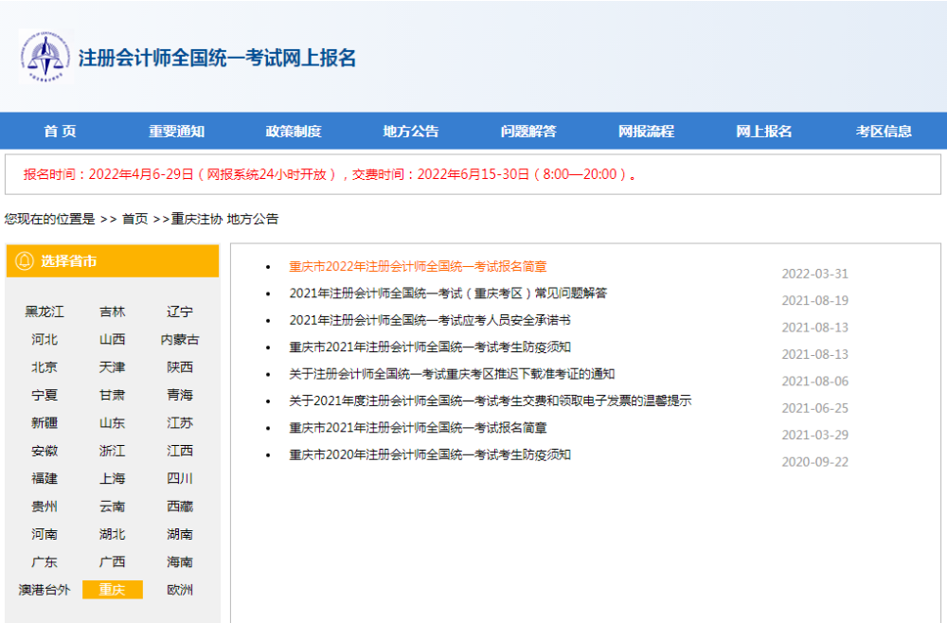Viewport: 947px width, 623px height.
Task: Select 北京 from province list
Action: pos(45,367)
